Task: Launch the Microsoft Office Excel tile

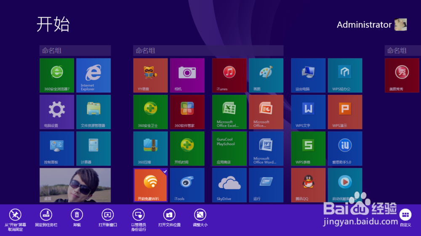Action: (229, 112)
